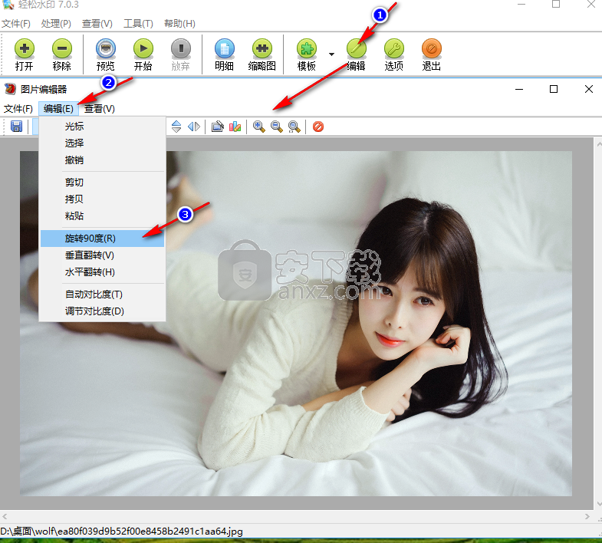Select 水平翻转(H) menu entry
Image resolution: width=602 pixels, height=543 pixels.
(103, 272)
